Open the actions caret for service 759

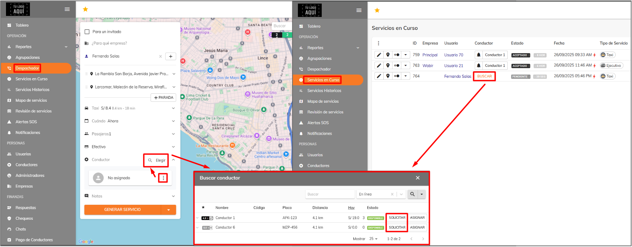tap(406, 55)
